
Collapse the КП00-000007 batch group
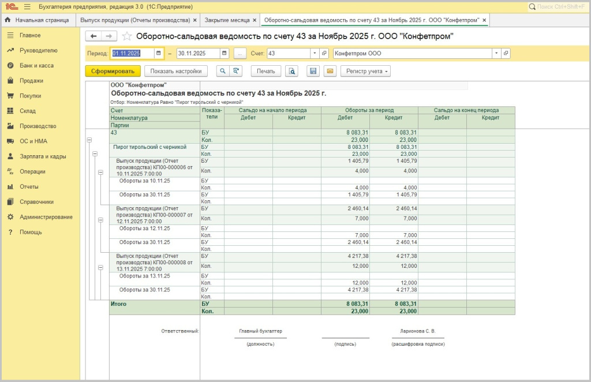pyautogui.click(x=100, y=220)
